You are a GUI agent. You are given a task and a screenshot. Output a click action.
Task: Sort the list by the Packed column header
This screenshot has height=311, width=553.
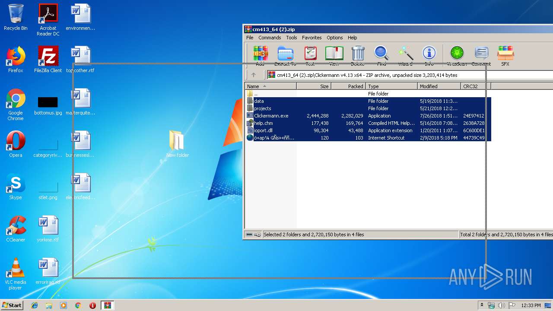pyautogui.click(x=348, y=86)
